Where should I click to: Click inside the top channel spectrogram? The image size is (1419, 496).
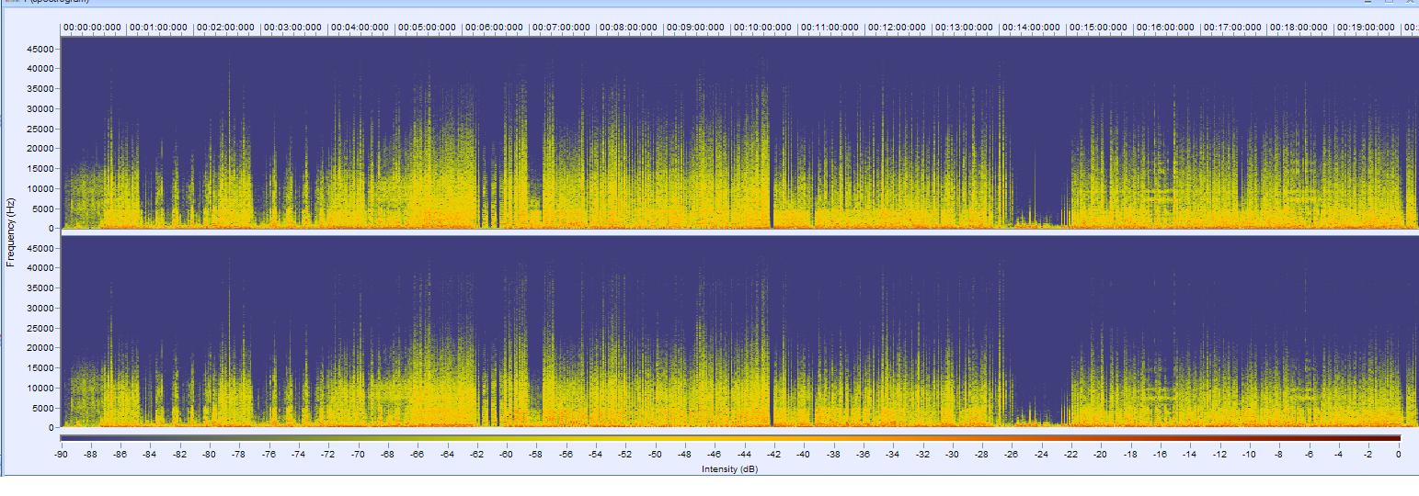(x=739, y=132)
